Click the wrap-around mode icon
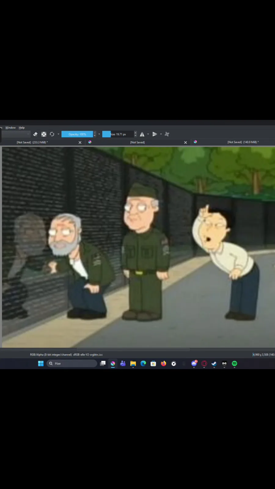 click(x=167, y=134)
